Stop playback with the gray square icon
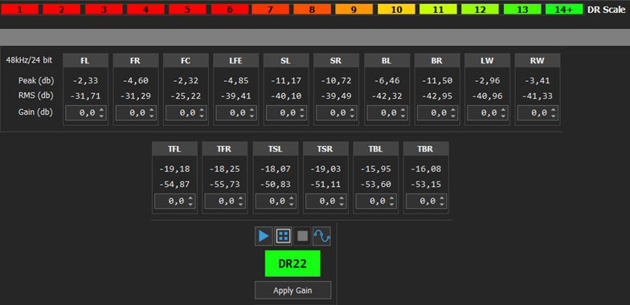 [302, 236]
